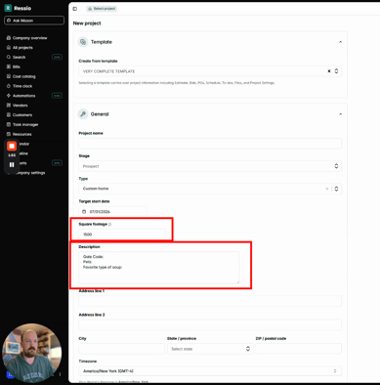Click the beta badge beside Automations
This screenshot has width=380, height=385.
57,96
